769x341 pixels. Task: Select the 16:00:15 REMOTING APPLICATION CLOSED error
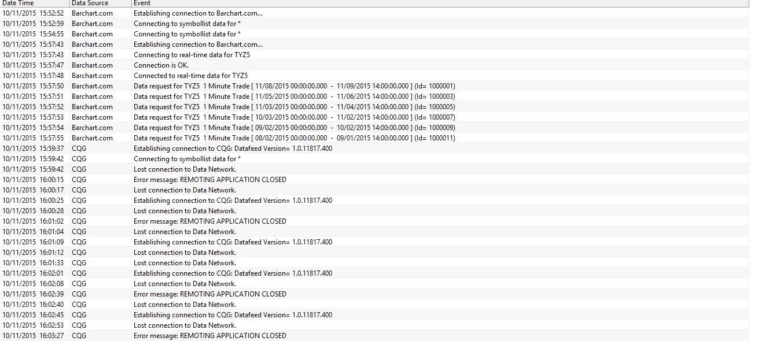[x=210, y=180]
